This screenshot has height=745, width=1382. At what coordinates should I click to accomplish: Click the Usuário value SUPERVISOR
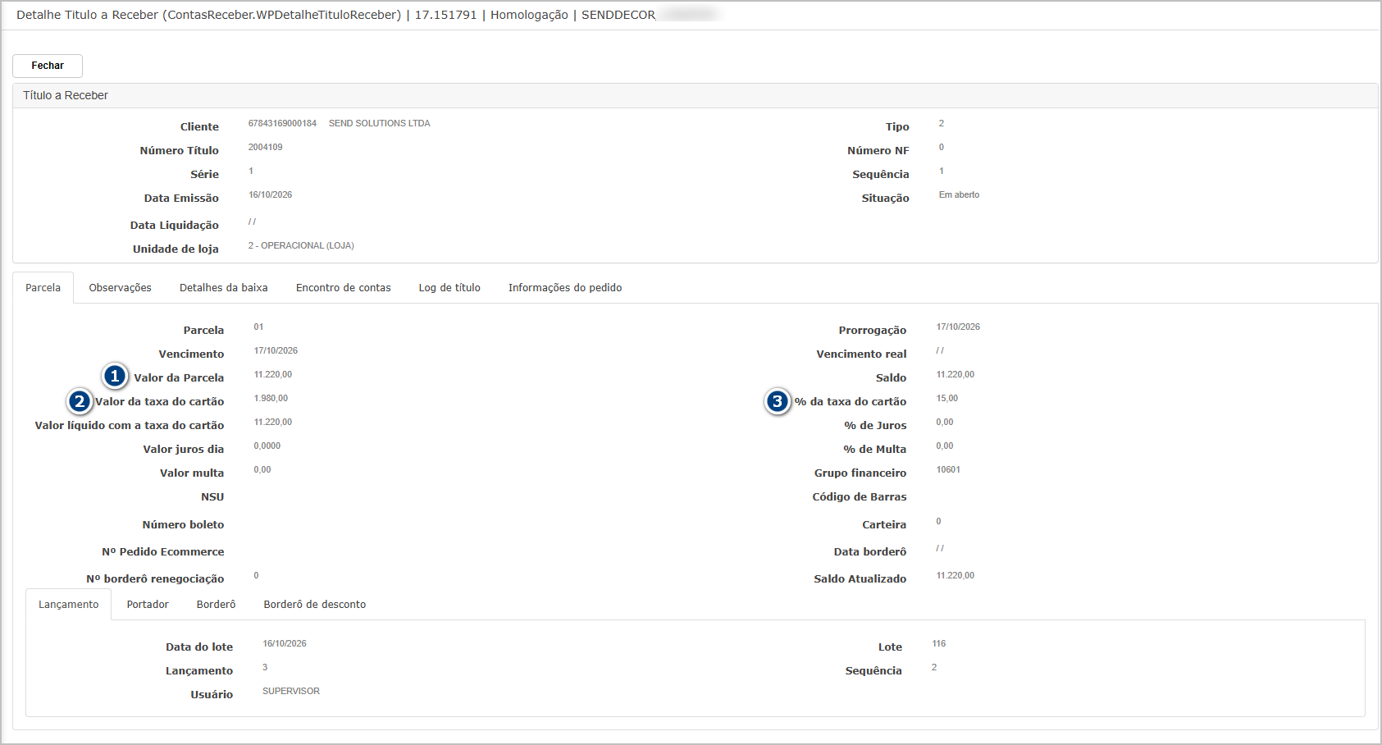coord(291,692)
